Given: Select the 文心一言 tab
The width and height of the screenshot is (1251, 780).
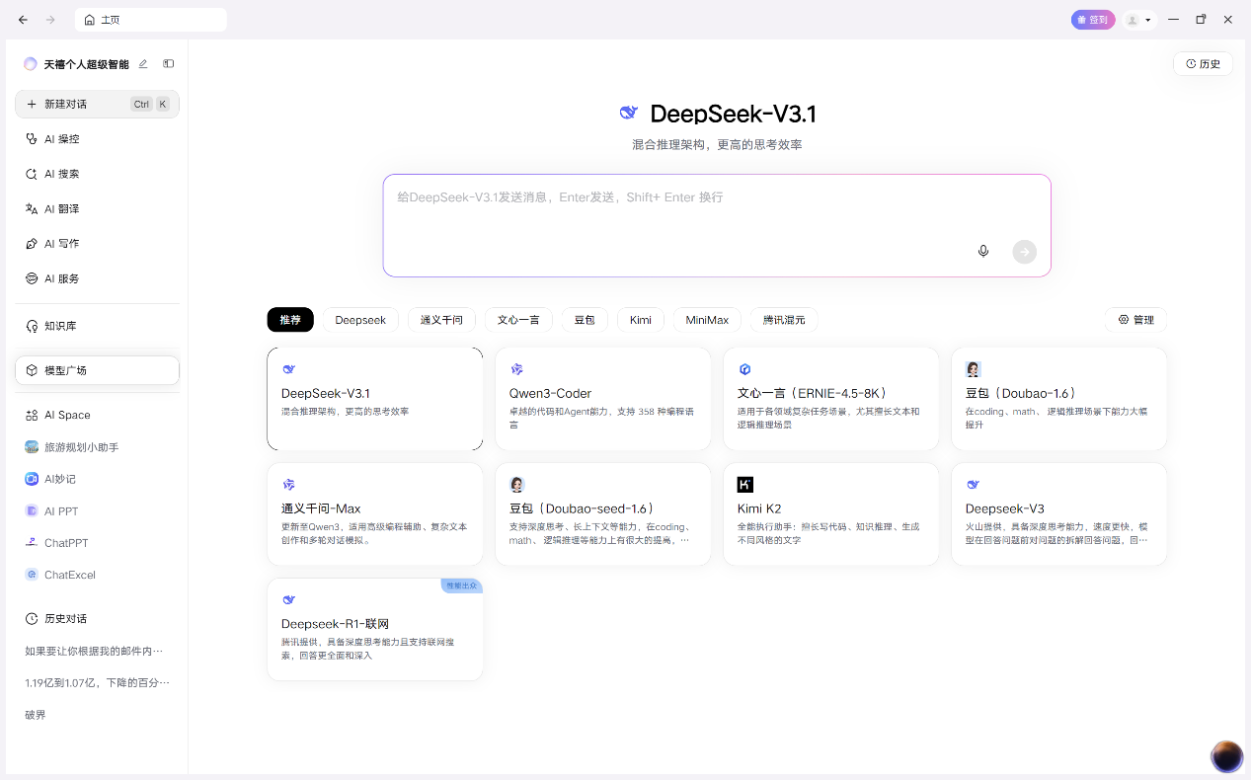Looking at the screenshot, I should (518, 320).
